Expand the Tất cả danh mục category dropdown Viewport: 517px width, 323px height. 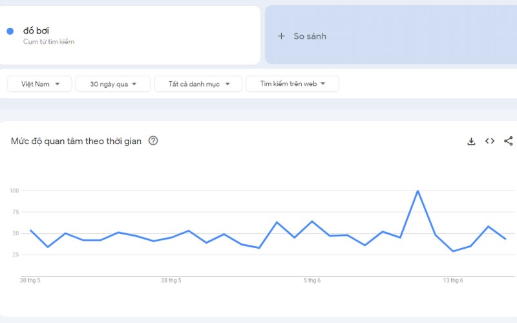pyautogui.click(x=198, y=84)
